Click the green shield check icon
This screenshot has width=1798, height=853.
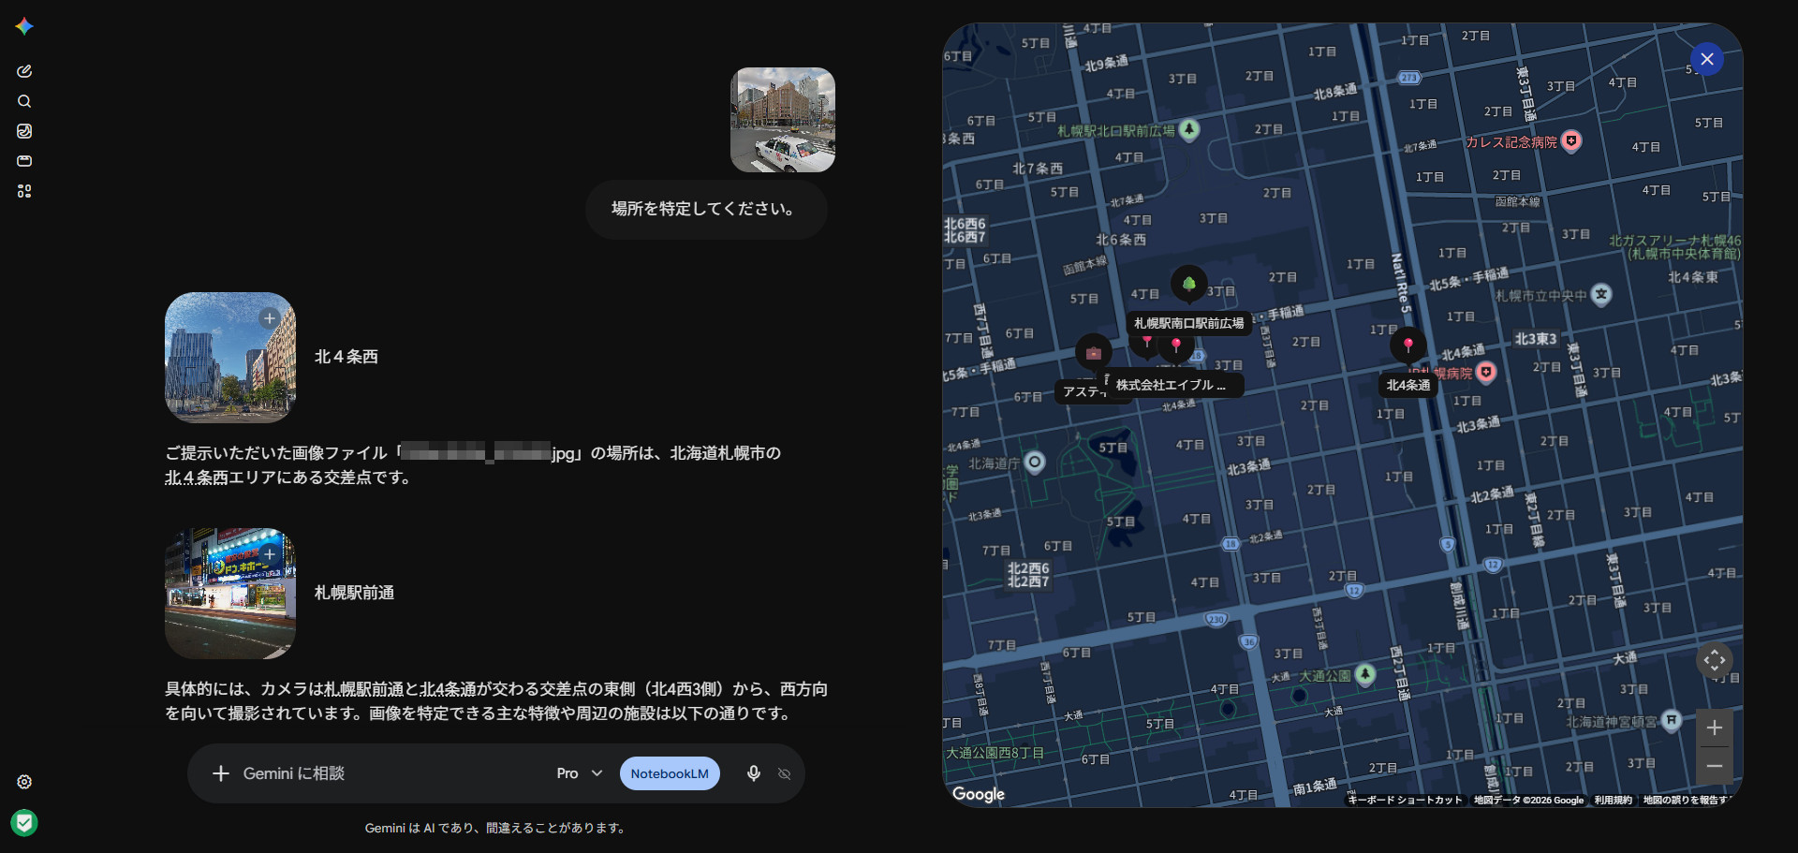pos(24,823)
